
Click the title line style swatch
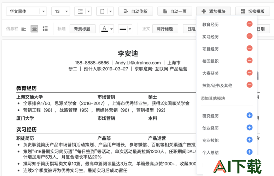[x=123, y=29]
